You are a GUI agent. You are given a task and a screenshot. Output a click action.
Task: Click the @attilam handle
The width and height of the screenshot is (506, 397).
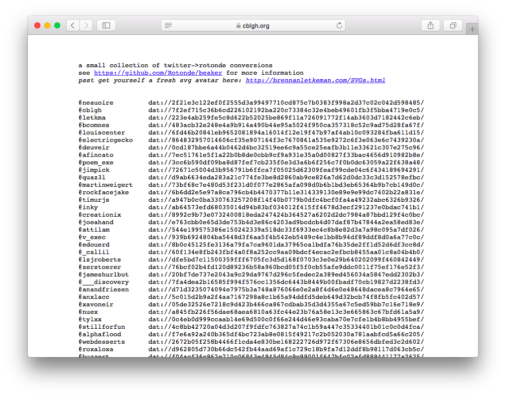point(94,230)
